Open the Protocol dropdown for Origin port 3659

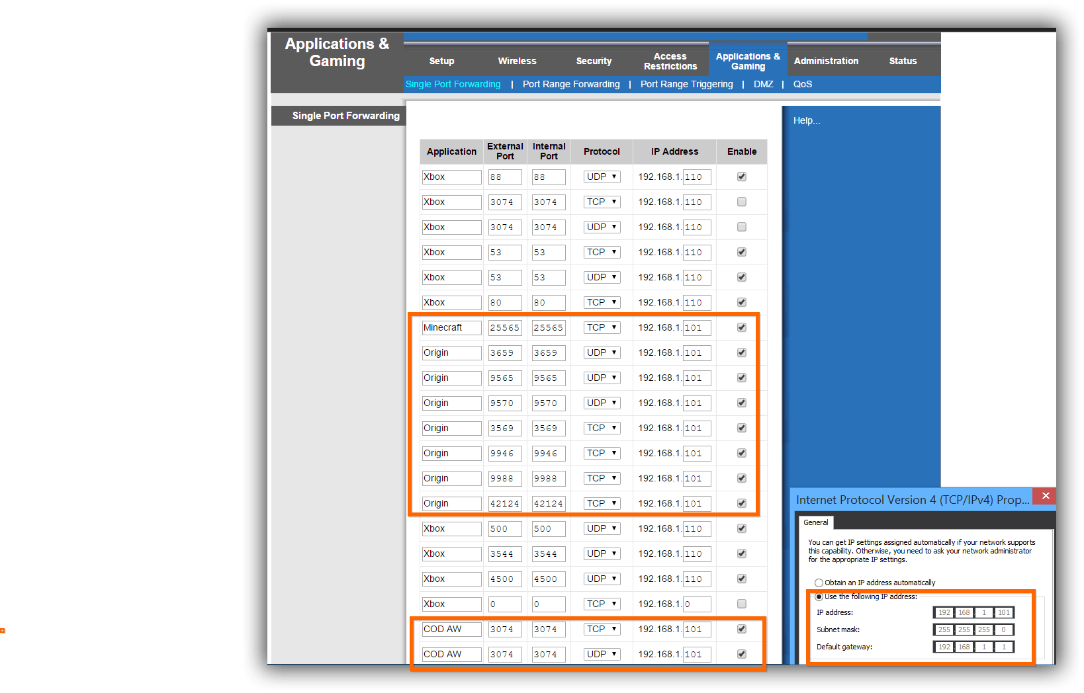pyautogui.click(x=601, y=352)
